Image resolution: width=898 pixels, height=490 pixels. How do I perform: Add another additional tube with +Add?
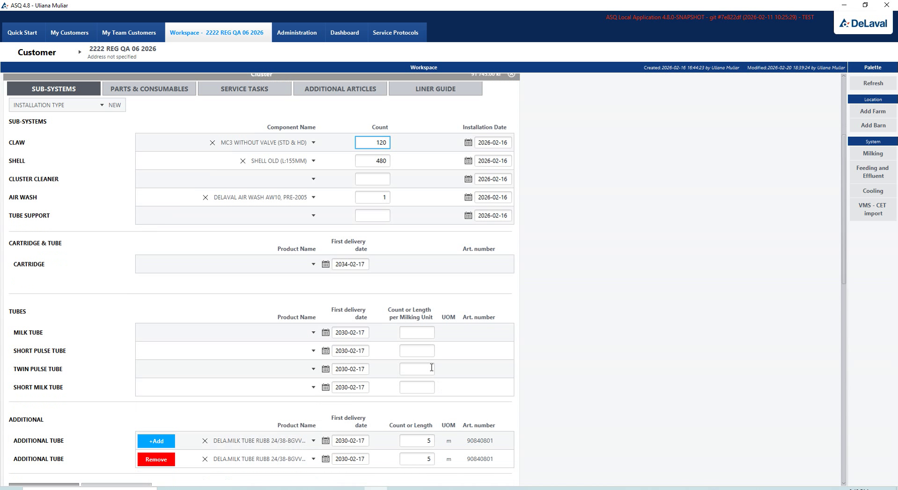point(156,441)
